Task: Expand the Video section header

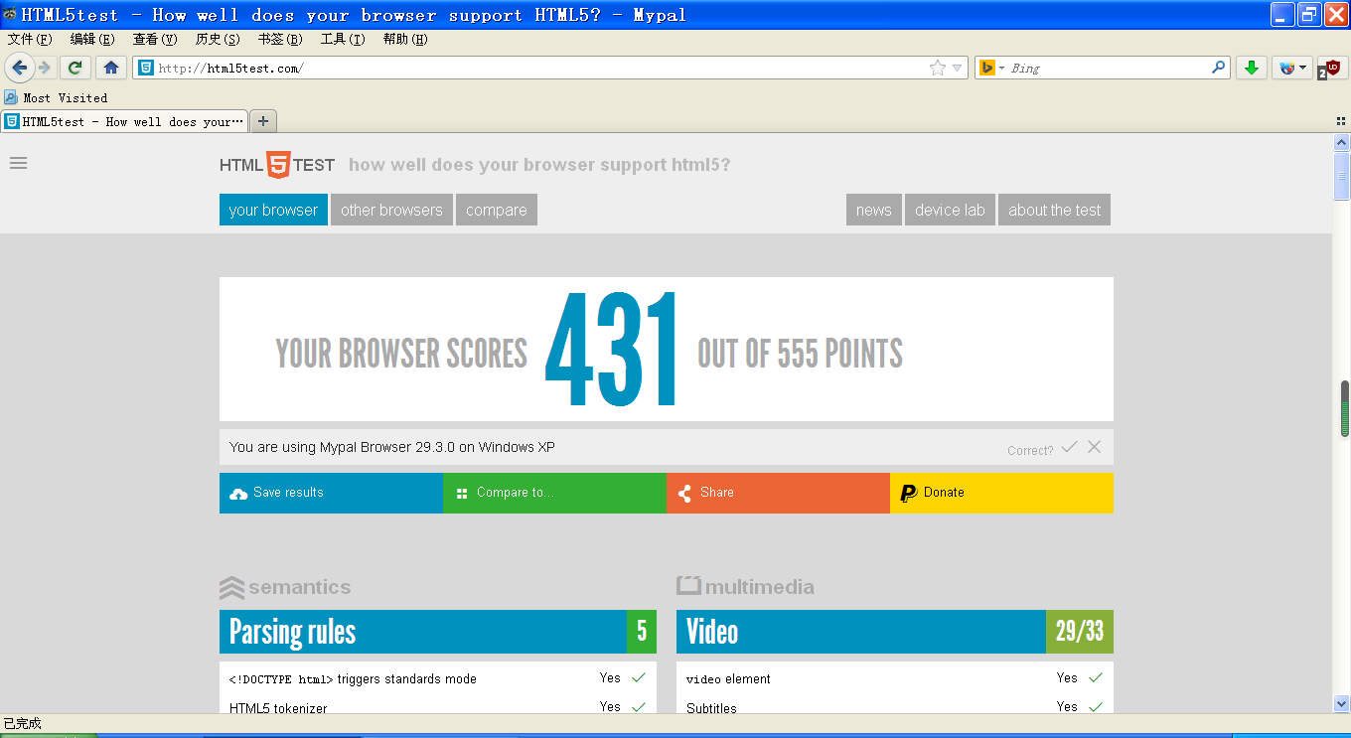Action: (895, 632)
